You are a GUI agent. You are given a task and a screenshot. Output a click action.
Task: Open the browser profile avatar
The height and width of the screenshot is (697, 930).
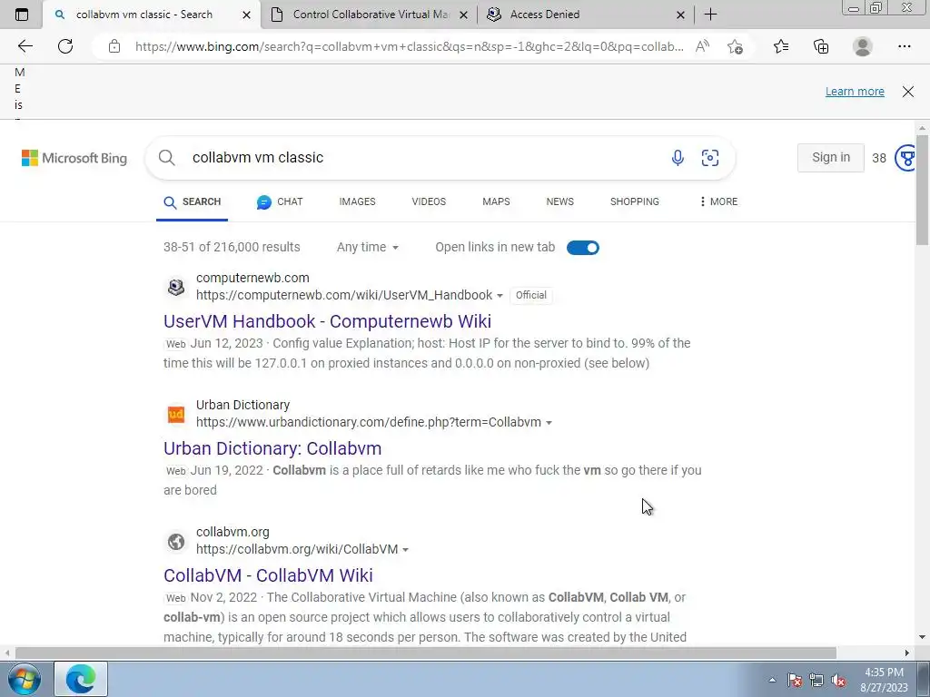tap(863, 46)
